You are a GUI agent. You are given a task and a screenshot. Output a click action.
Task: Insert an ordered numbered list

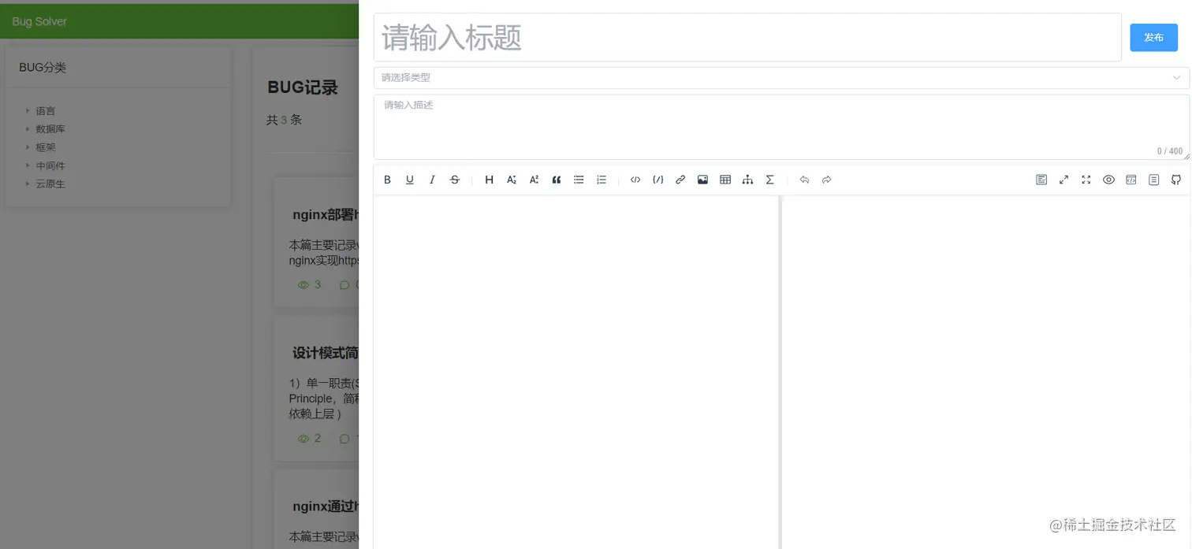pyautogui.click(x=602, y=180)
